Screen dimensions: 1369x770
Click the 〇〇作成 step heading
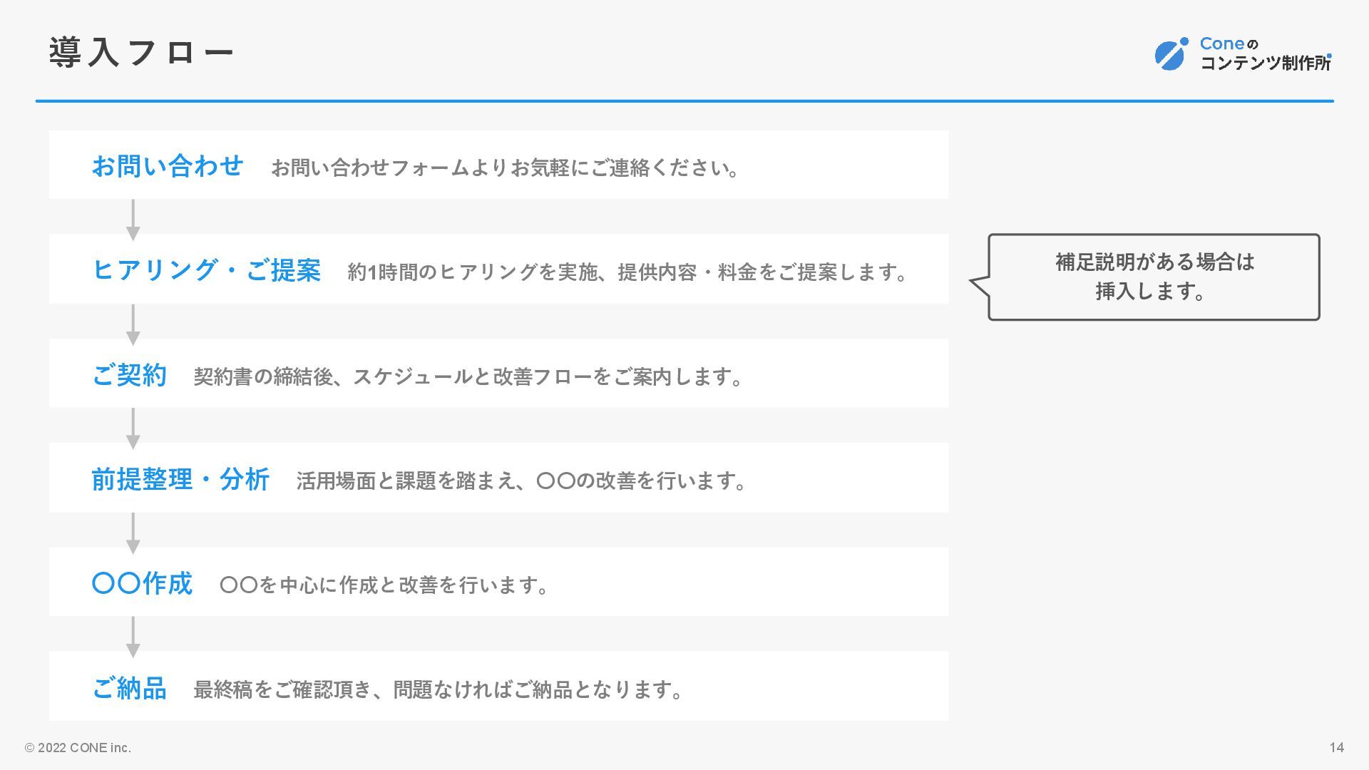142,583
